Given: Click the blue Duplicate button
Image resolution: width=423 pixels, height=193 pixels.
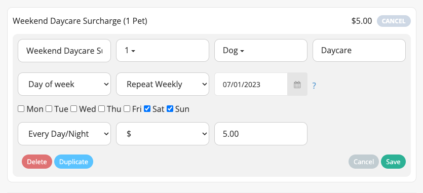Looking at the screenshot, I should pos(73,162).
